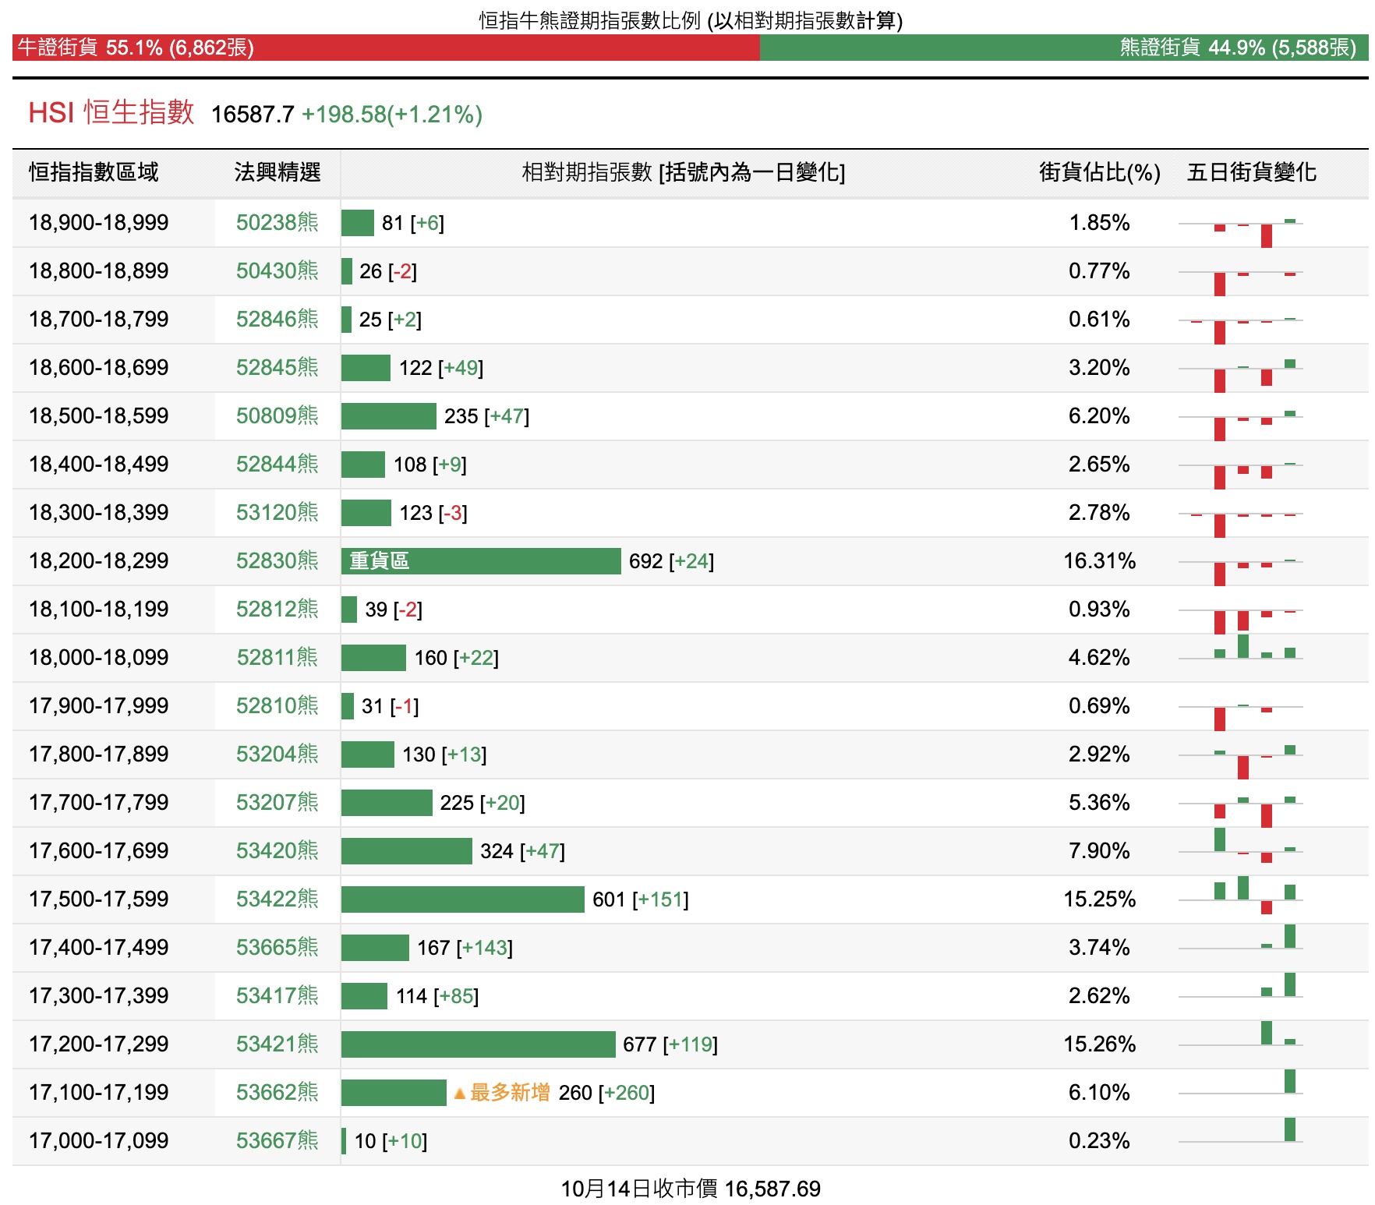Click the 52811熊 warrant code
Image resolution: width=1375 pixels, height=1205 pixels.
click(277, 658)
